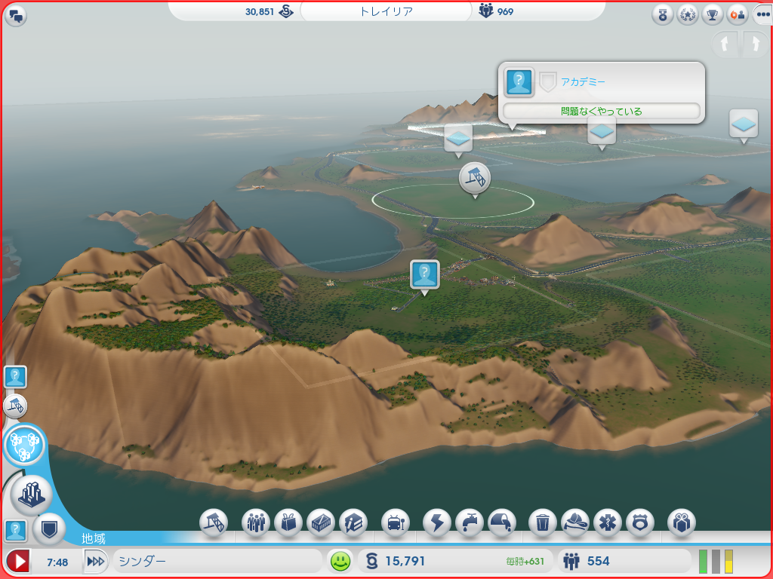The height and width of the screenshot is (579, 773).
Task: Click the fast-forward speed button
Action: 96,561
